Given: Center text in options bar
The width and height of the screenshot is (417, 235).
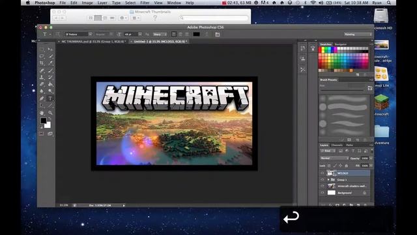Looking at the screenshot, I should (180, 35).
